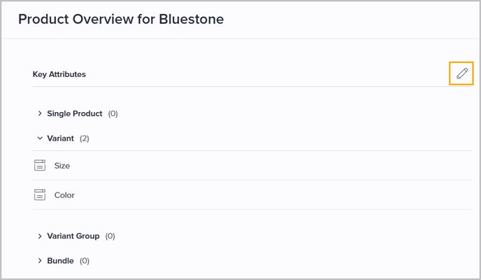Click the attribute icon beside Color
Viewport: 481px width, 280px height.
(40, 195)
